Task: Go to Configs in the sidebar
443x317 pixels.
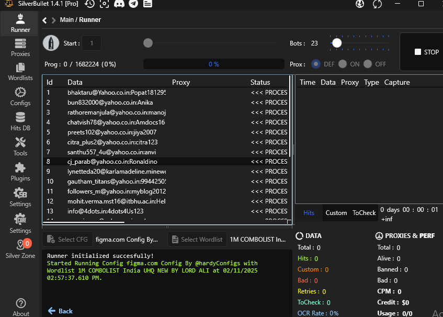Action: (20, 96)
